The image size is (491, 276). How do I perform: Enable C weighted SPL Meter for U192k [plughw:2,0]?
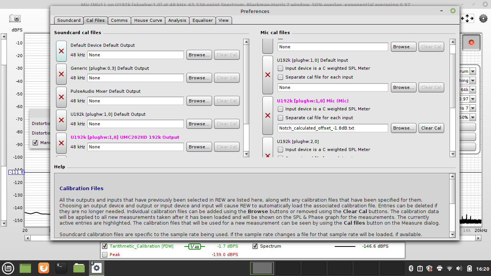click(x=280, y=149)
